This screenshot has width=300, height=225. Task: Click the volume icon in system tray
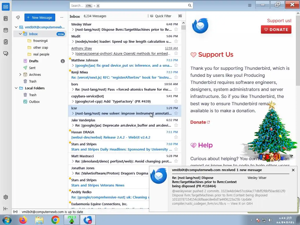pos(270,220)
